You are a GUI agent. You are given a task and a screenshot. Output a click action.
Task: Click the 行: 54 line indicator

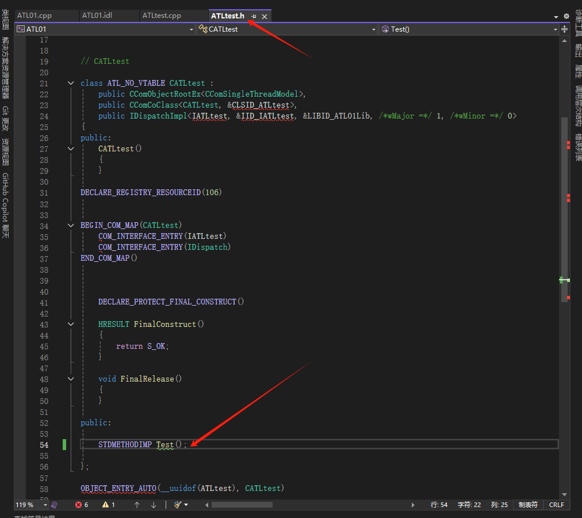click(x=439, y=505)
